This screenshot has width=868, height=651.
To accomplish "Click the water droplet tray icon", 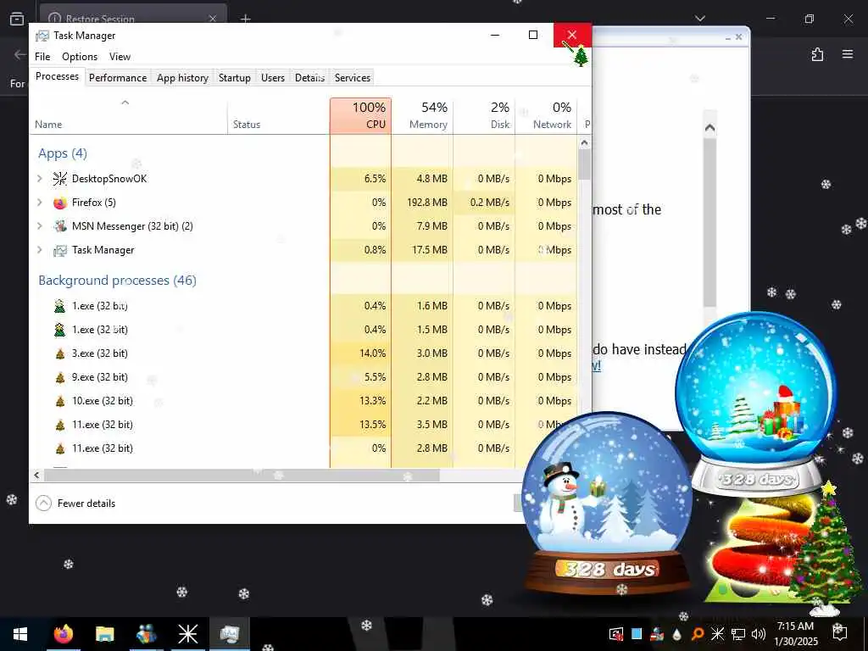I will click(x=677, y=634).
